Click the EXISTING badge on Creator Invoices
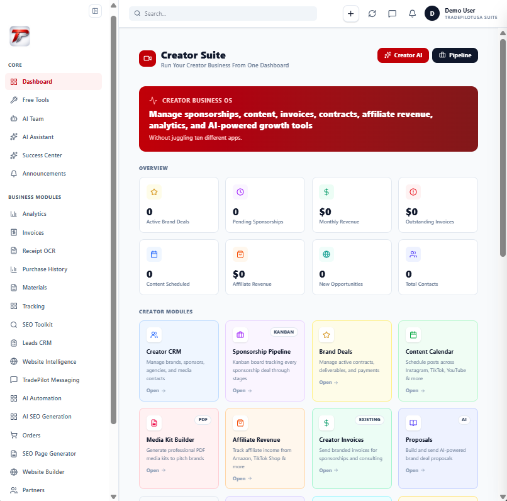Image resolution: width=507 pixels, height=501 pixels. 370,420
